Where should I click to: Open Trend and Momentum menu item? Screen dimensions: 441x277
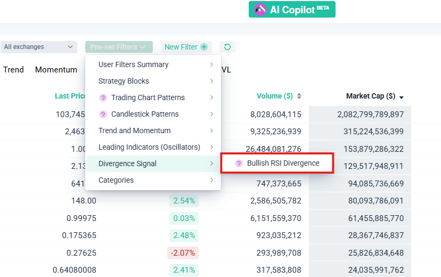(x=134, y=131)
